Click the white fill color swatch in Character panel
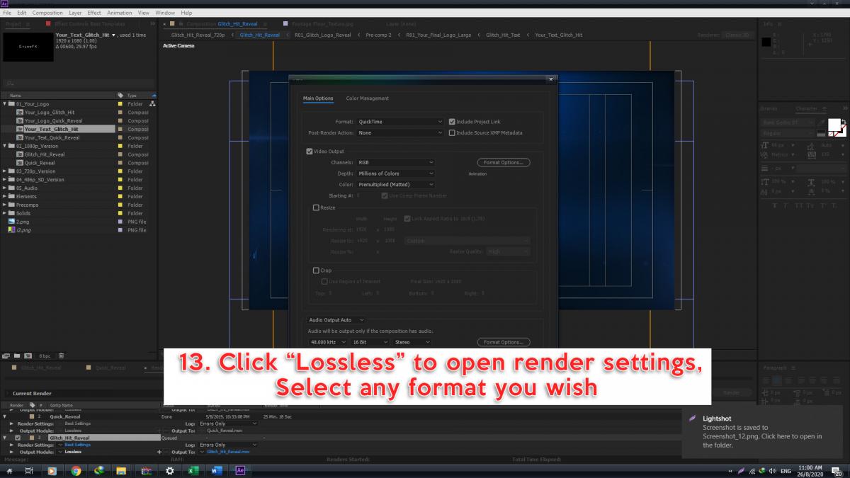Image resolution: width=850 pixels, height=478 pixels. (834, 125)
